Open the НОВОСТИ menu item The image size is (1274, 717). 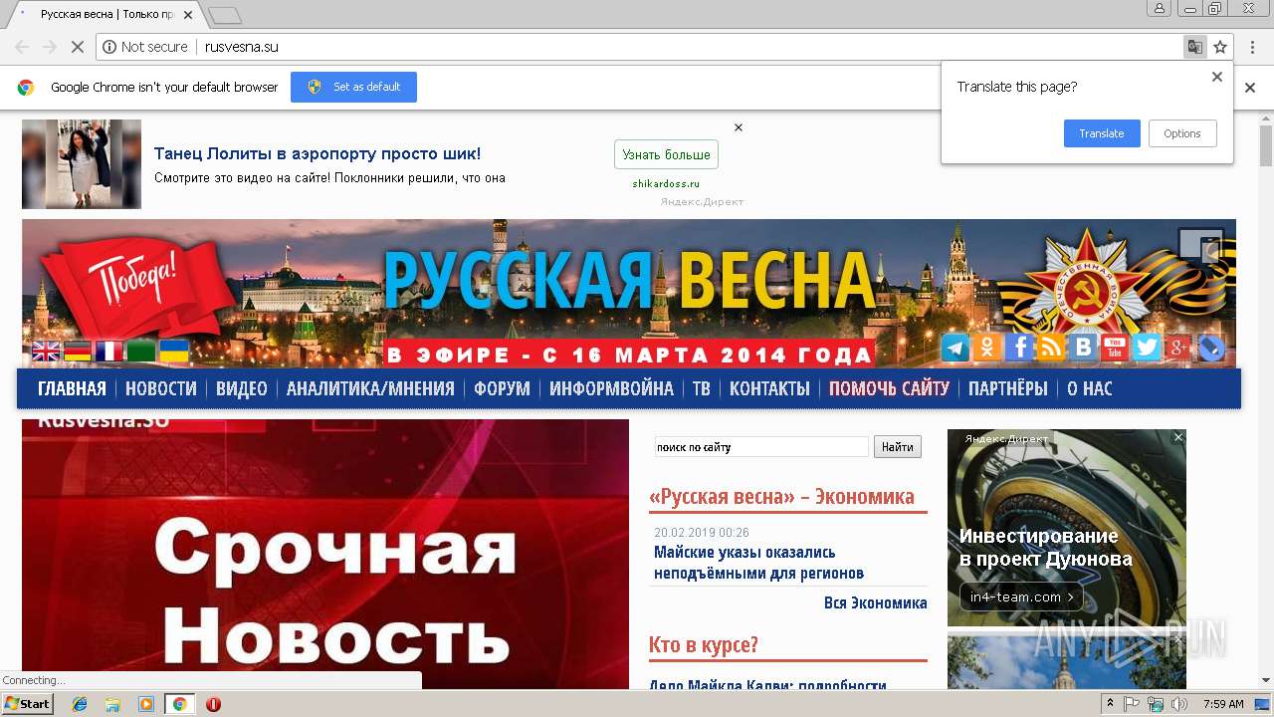tap(161, 388)
